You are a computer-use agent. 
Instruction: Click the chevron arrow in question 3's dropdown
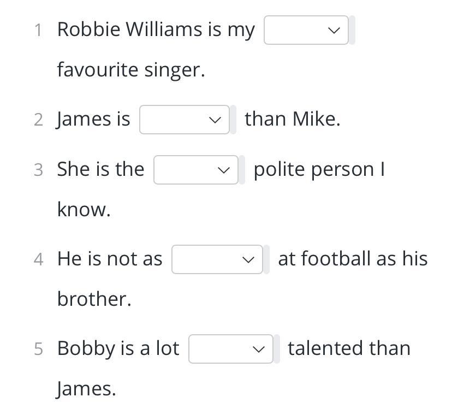[224, 170]
